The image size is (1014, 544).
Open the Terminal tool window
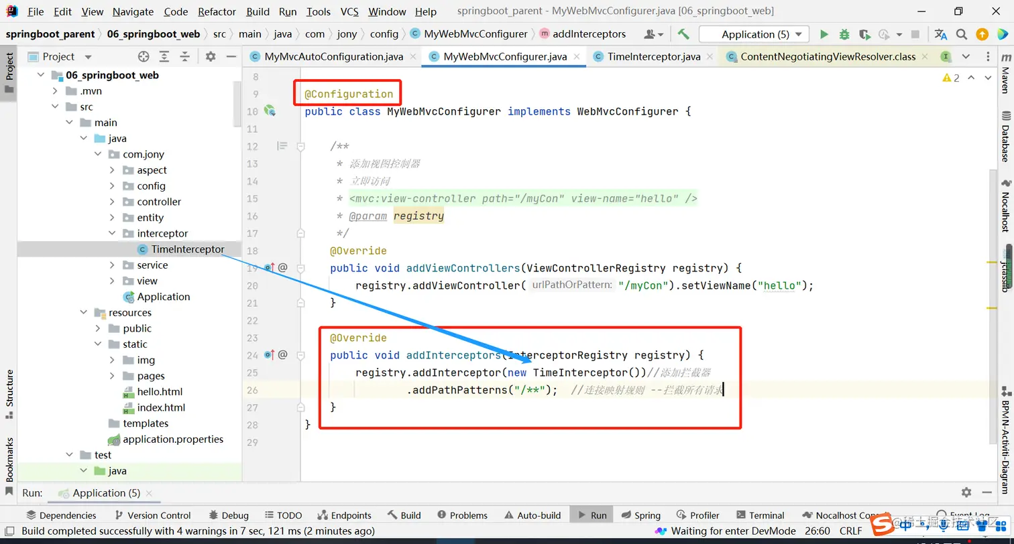click(x=760, y=515)
